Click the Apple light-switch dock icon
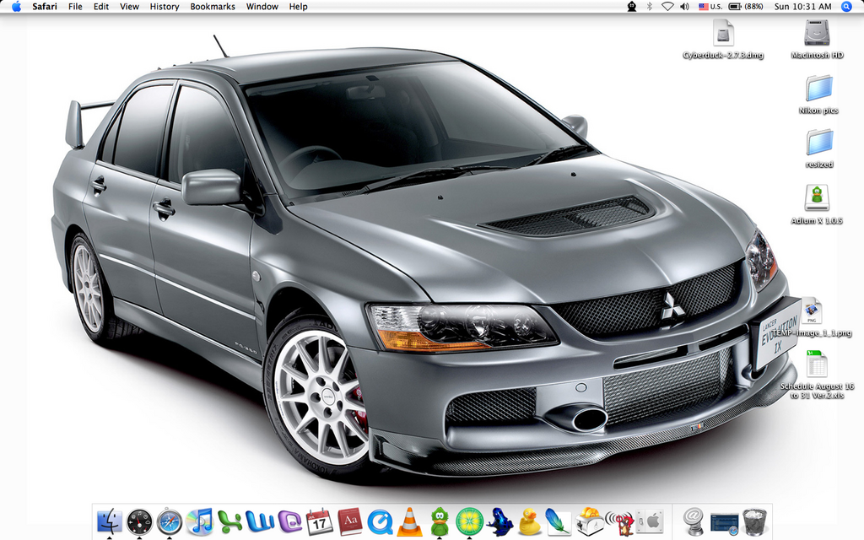This screenshot has height=540, width=864. 651,521
